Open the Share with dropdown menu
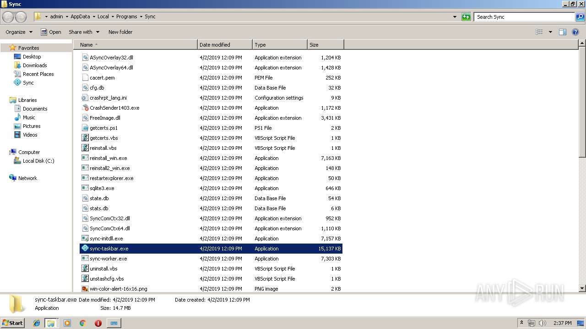 coord(84,32)
